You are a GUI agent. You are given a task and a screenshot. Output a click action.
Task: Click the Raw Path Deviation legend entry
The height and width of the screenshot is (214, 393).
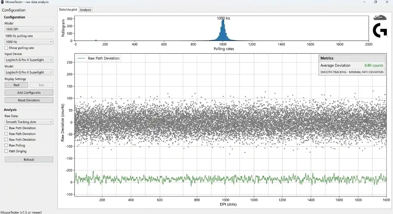(99, 58)
